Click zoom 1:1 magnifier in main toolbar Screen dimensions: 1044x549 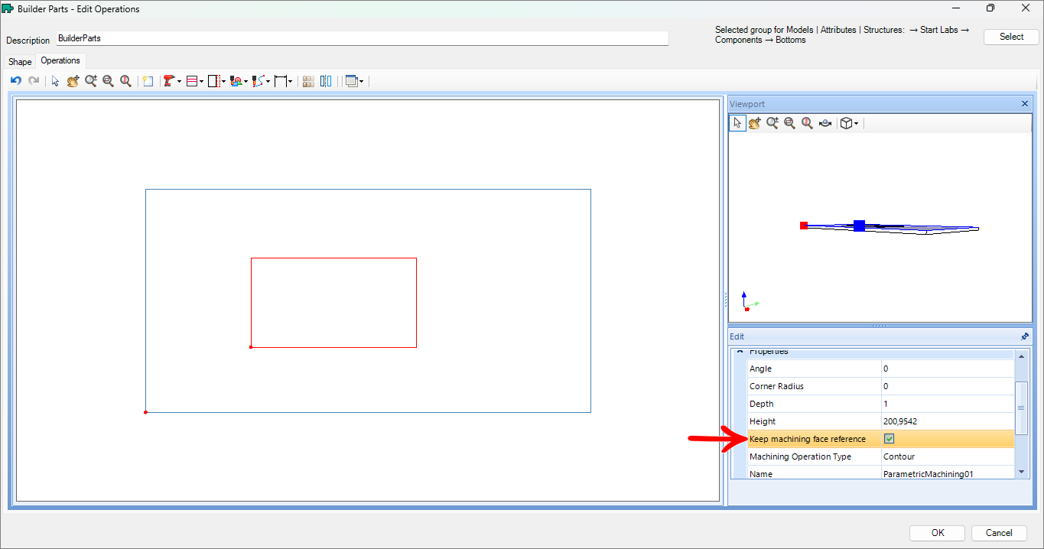(x=125, y=80)
